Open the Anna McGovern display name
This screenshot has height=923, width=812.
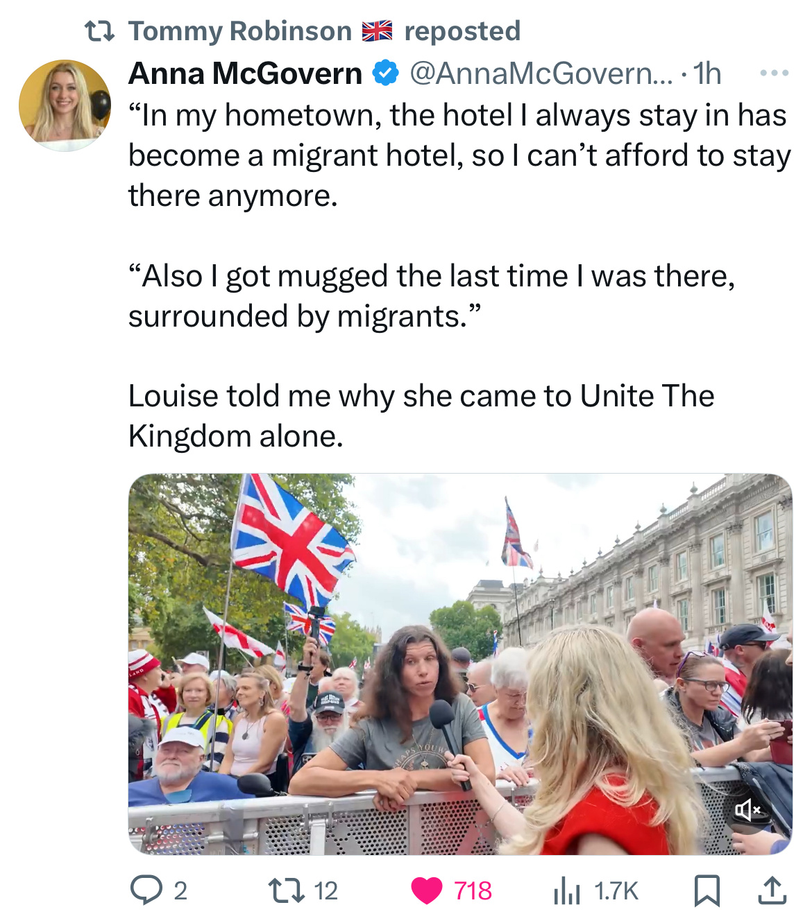[x=245, y=74]
